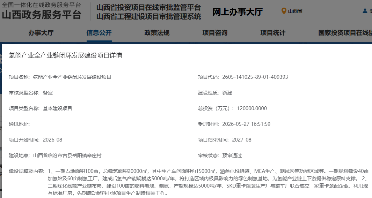The width and height of the screenshot is (372, 198).
Task: Click the 通讯地址 label
Action: pyautogui.click(x=19, y=124)
